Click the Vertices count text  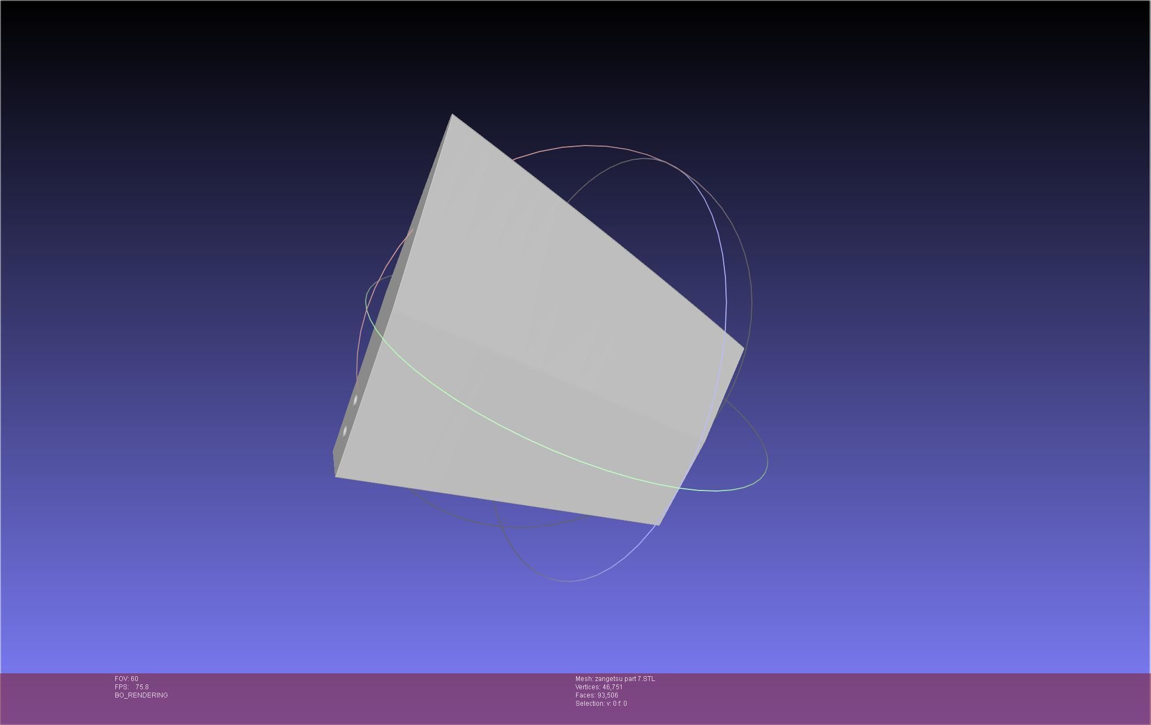point(599,687)
